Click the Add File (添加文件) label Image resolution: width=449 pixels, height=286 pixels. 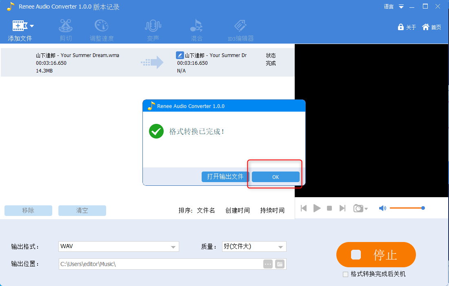(20, 38)
